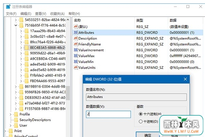Click the Description string value icon

(x=76, y=38)
